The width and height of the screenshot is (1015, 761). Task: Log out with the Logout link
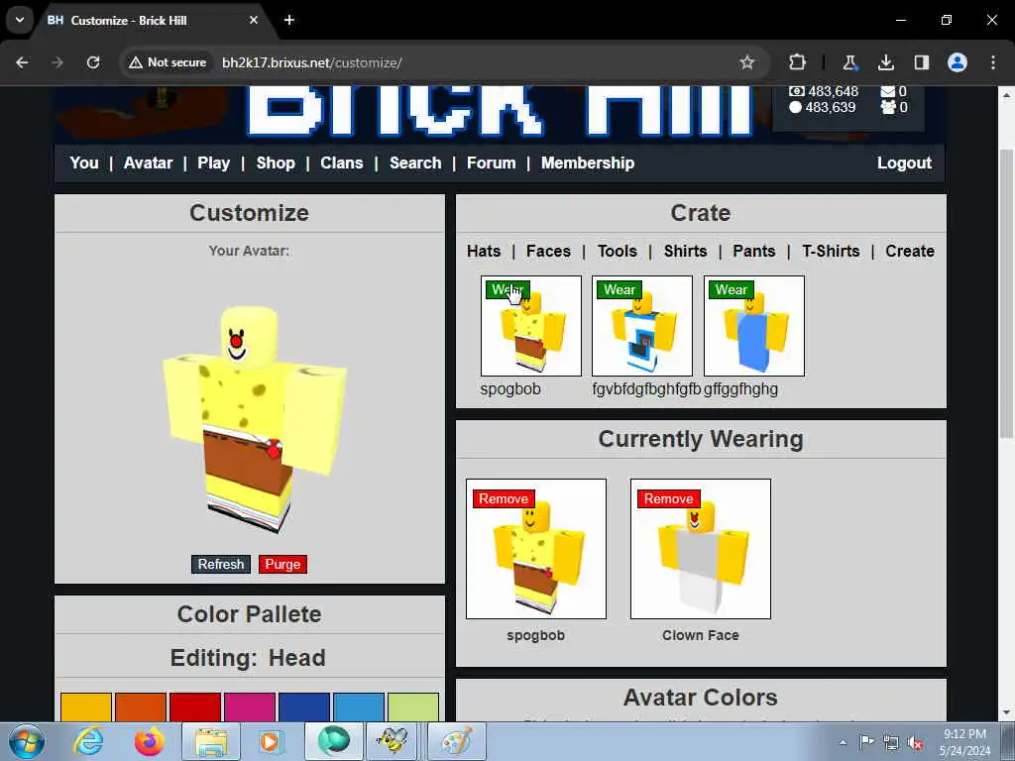[x=904, y=163]
